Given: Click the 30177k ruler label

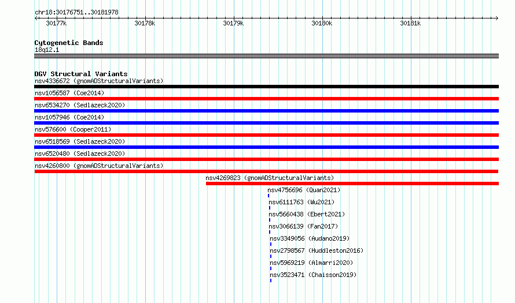Looking at the screenshot, I should tap(56, 23).
